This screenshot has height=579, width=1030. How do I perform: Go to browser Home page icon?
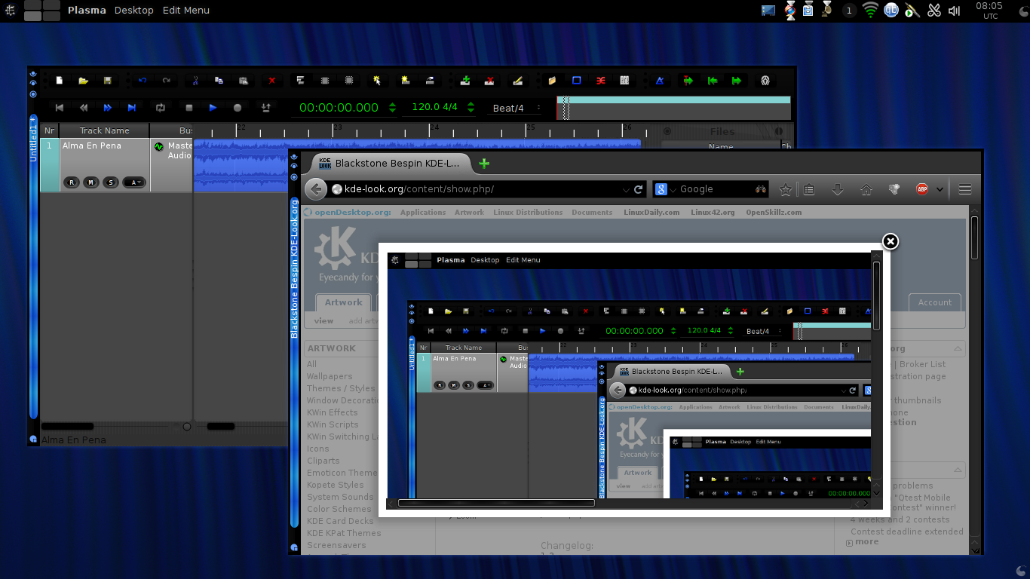click(x=866, y=189)
